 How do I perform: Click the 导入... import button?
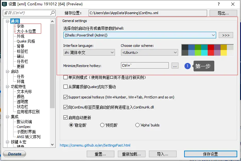[x=163, y=154]
